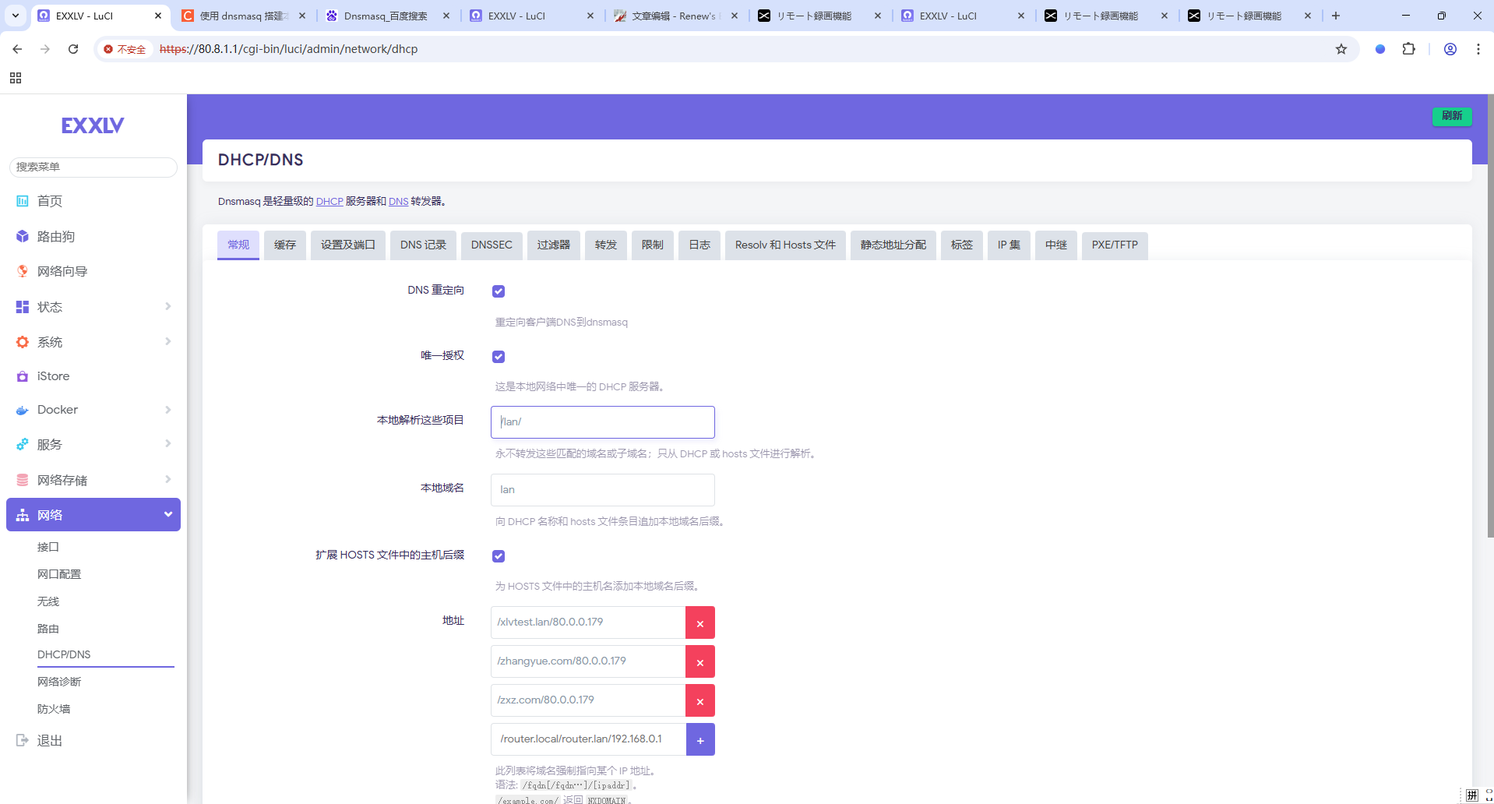Add new address with plus button
1494x804 pixels.
(699, 739)
